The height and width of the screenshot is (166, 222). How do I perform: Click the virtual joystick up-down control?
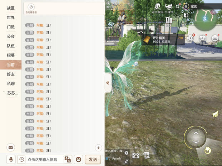(196, 138)
